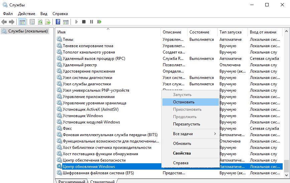
Task: Click the show/hide action pane icon
Action: pos(66,22)
